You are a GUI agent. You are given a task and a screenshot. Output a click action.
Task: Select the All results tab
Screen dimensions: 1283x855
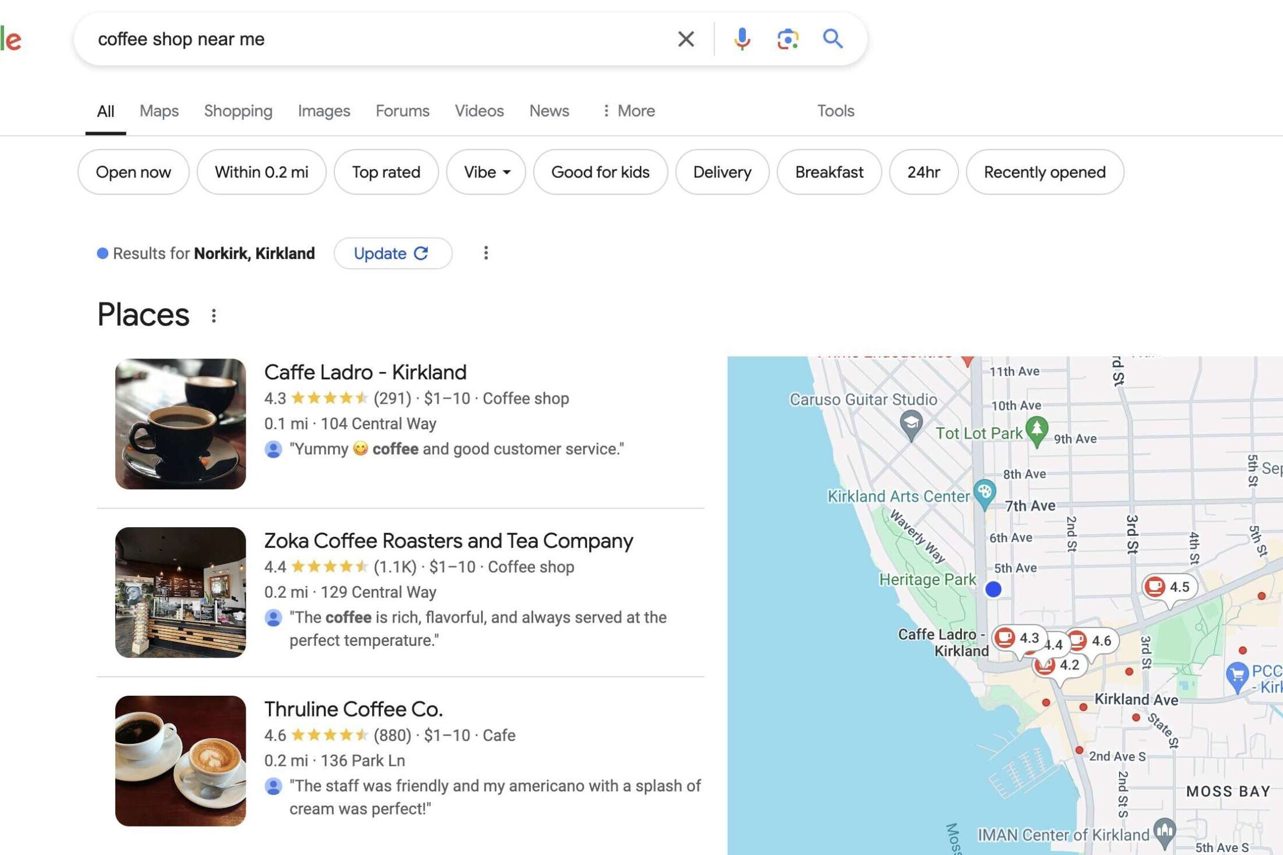[105, 111]
